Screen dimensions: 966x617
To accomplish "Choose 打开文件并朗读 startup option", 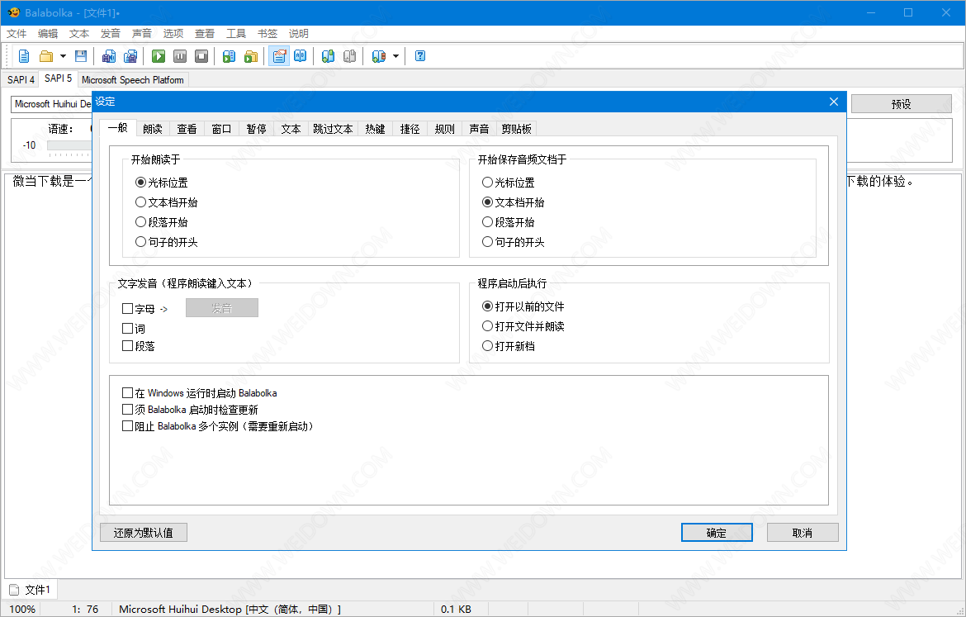I will pos(523,326).
